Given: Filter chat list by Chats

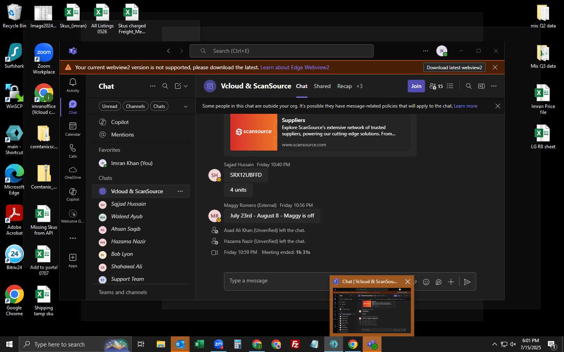Looking at the screenshot, I should 159,106.
